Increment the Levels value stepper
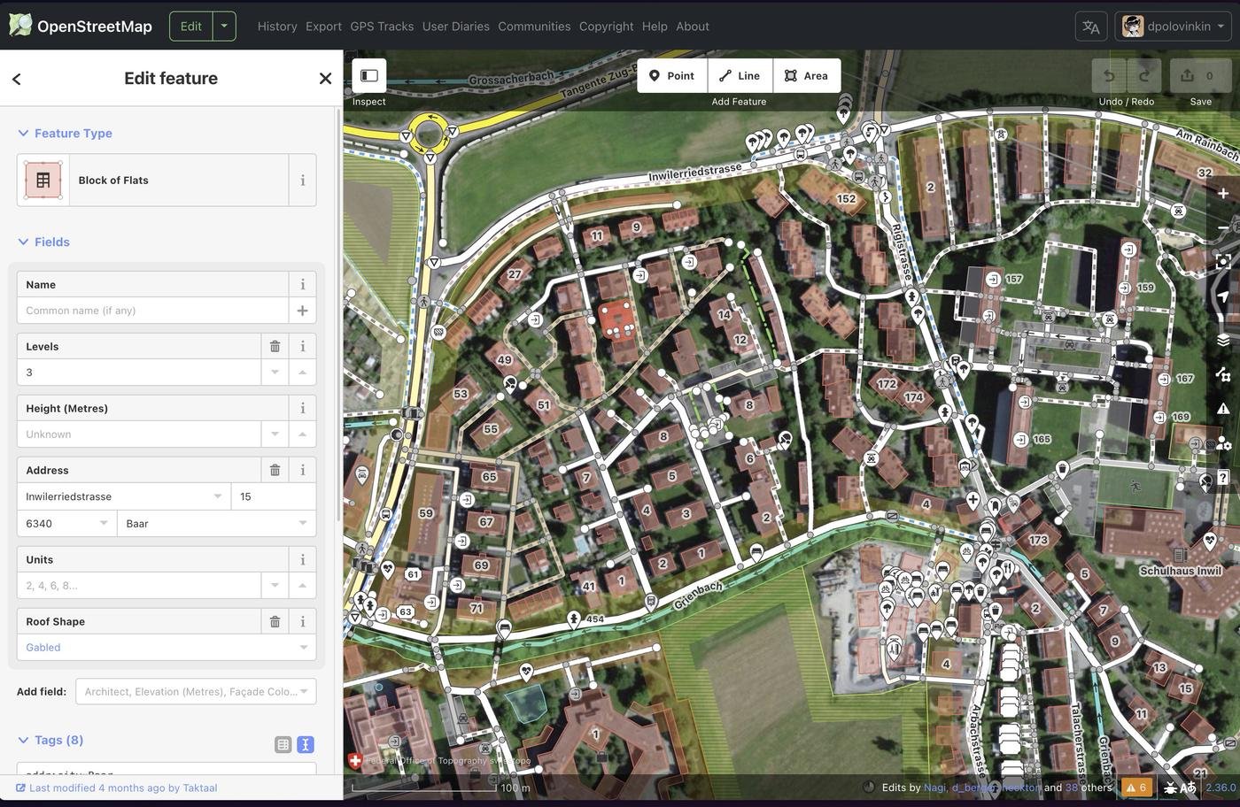 [x=302, y=373]
